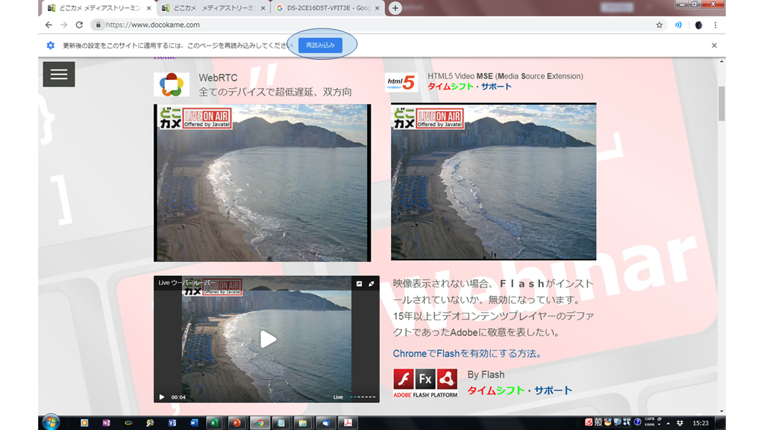The width and height of the screenshot is (764, 430).
Task: Open サポート link under HTML5 Video MSE
Action: [x=496, y=87]
